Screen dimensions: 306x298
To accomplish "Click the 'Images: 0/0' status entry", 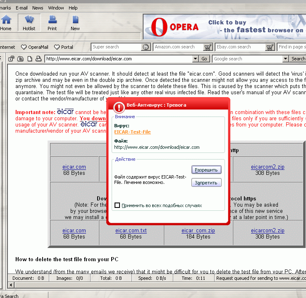I will [69, 278].
